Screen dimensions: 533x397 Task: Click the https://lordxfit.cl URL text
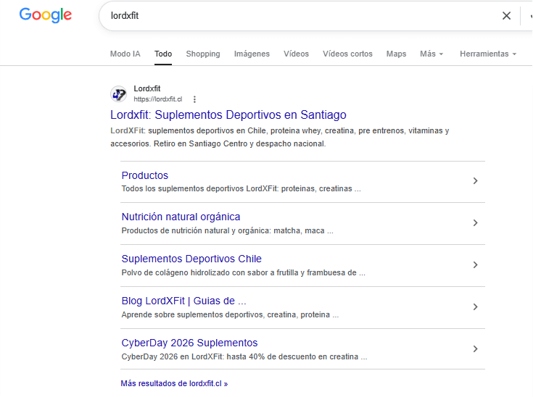158,99
